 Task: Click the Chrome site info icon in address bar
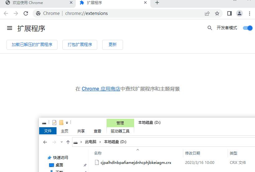tap(38, 13)
